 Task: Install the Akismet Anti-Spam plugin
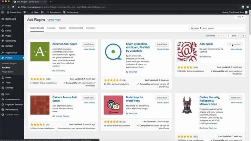[89, 44]
